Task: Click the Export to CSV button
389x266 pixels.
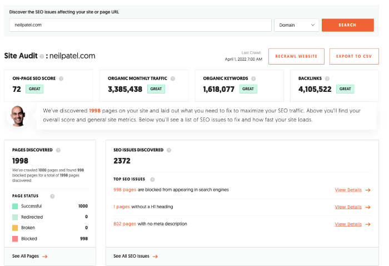Action: 354,56
